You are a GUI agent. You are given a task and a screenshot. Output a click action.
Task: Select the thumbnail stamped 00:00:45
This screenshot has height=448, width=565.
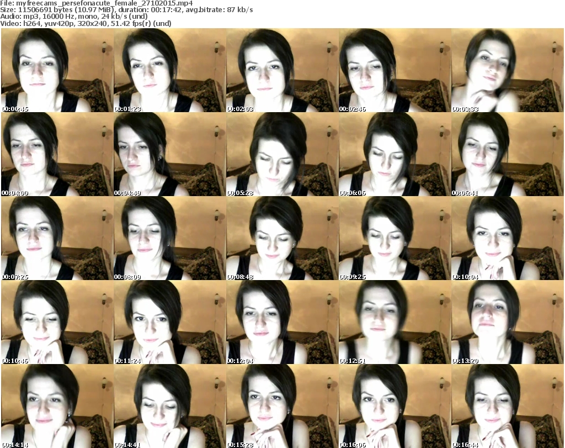57,70
